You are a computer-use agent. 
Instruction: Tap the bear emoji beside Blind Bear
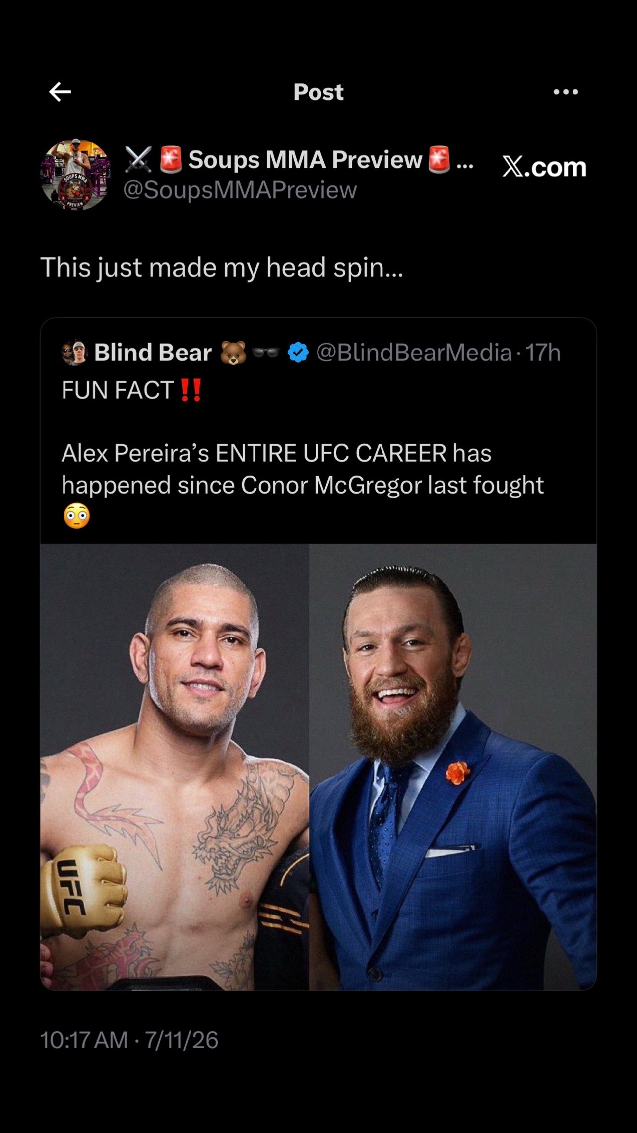[x=233, y=353]
